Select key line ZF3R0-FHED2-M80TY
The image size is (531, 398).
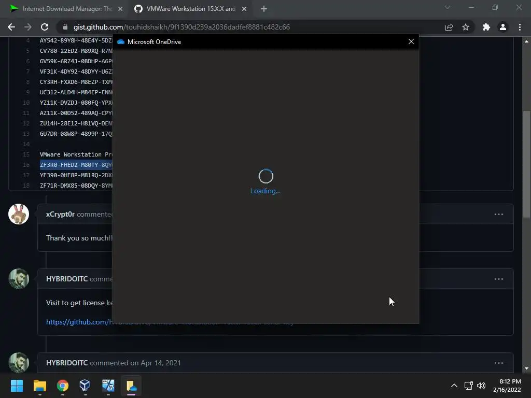point(76,165)
